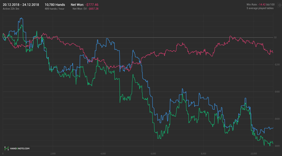Click the -$400 y-axis label
This screenshot has height=156, width=282.
(277, 92)
